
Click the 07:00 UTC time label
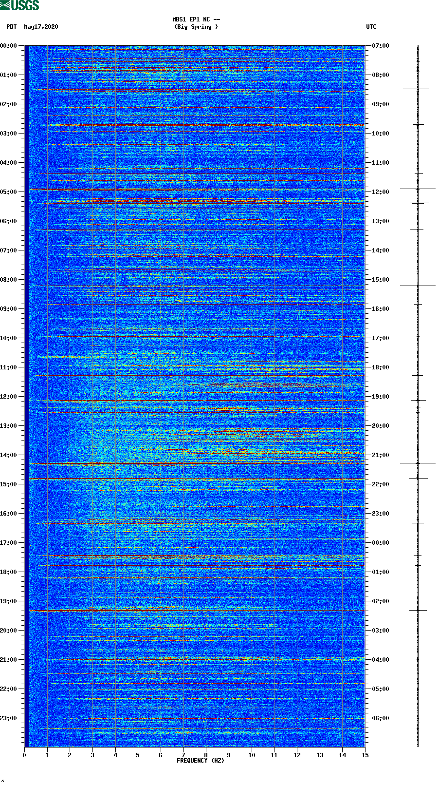pos(381,46)
